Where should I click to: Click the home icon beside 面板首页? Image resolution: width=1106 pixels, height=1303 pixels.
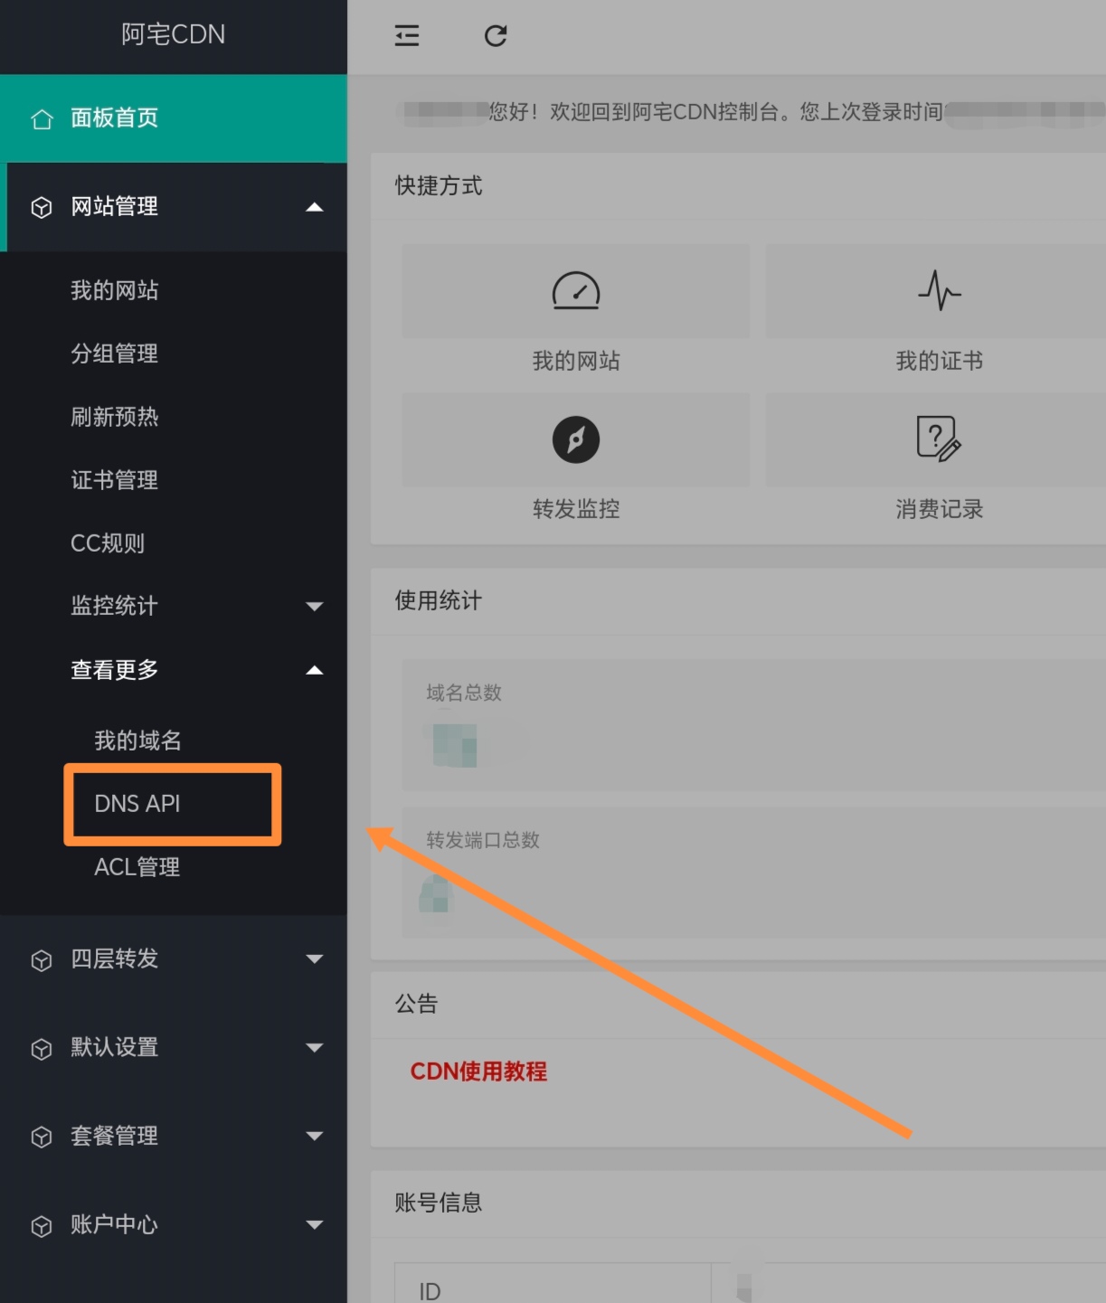(x=42, y=118)
